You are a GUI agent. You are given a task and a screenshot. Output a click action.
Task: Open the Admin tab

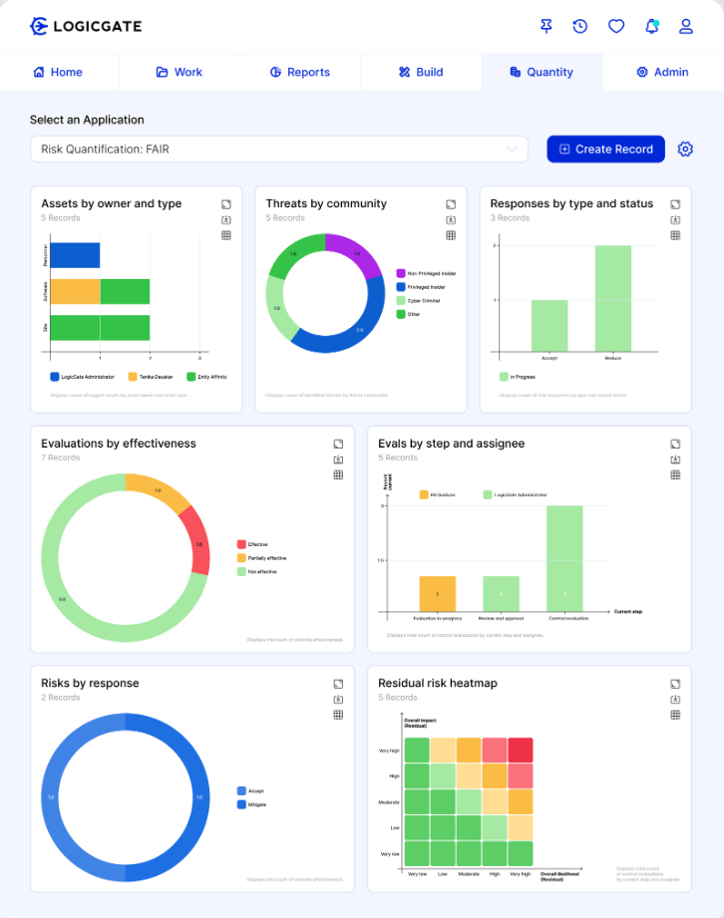(x=662, y=72)
